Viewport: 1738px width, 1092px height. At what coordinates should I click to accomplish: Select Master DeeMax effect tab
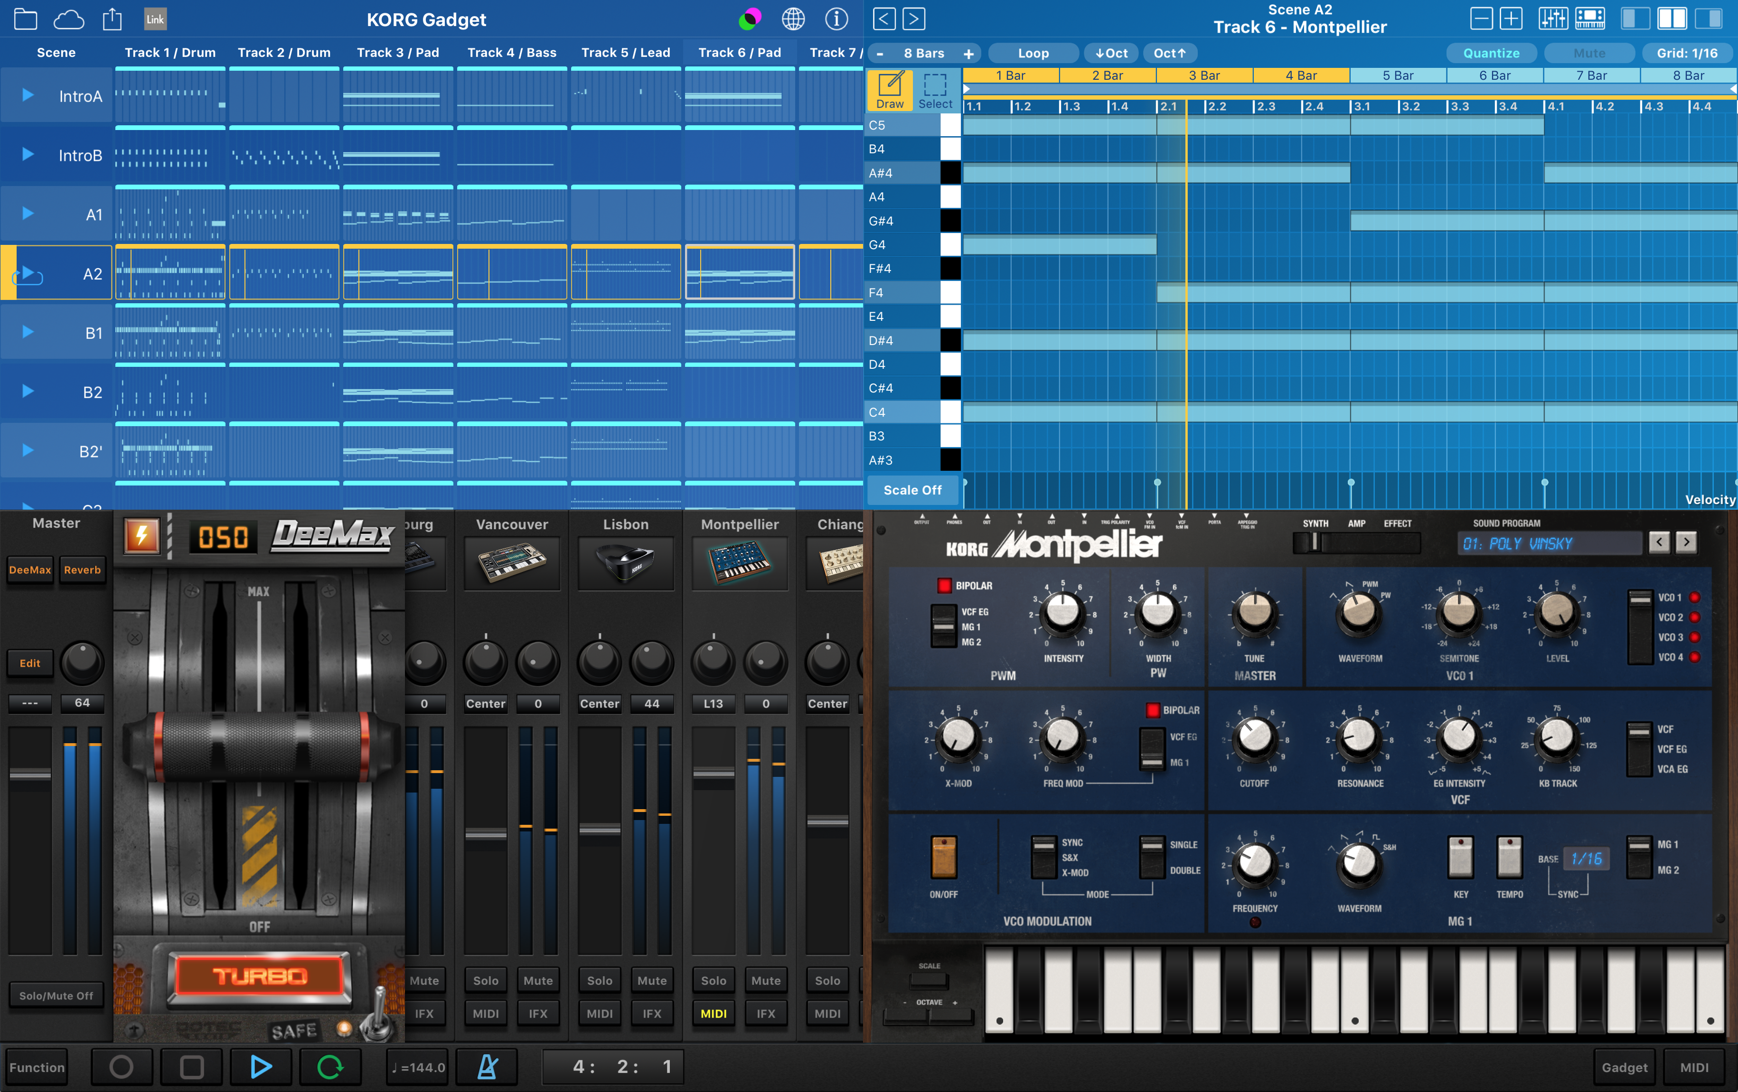click(x=30, y=569)
